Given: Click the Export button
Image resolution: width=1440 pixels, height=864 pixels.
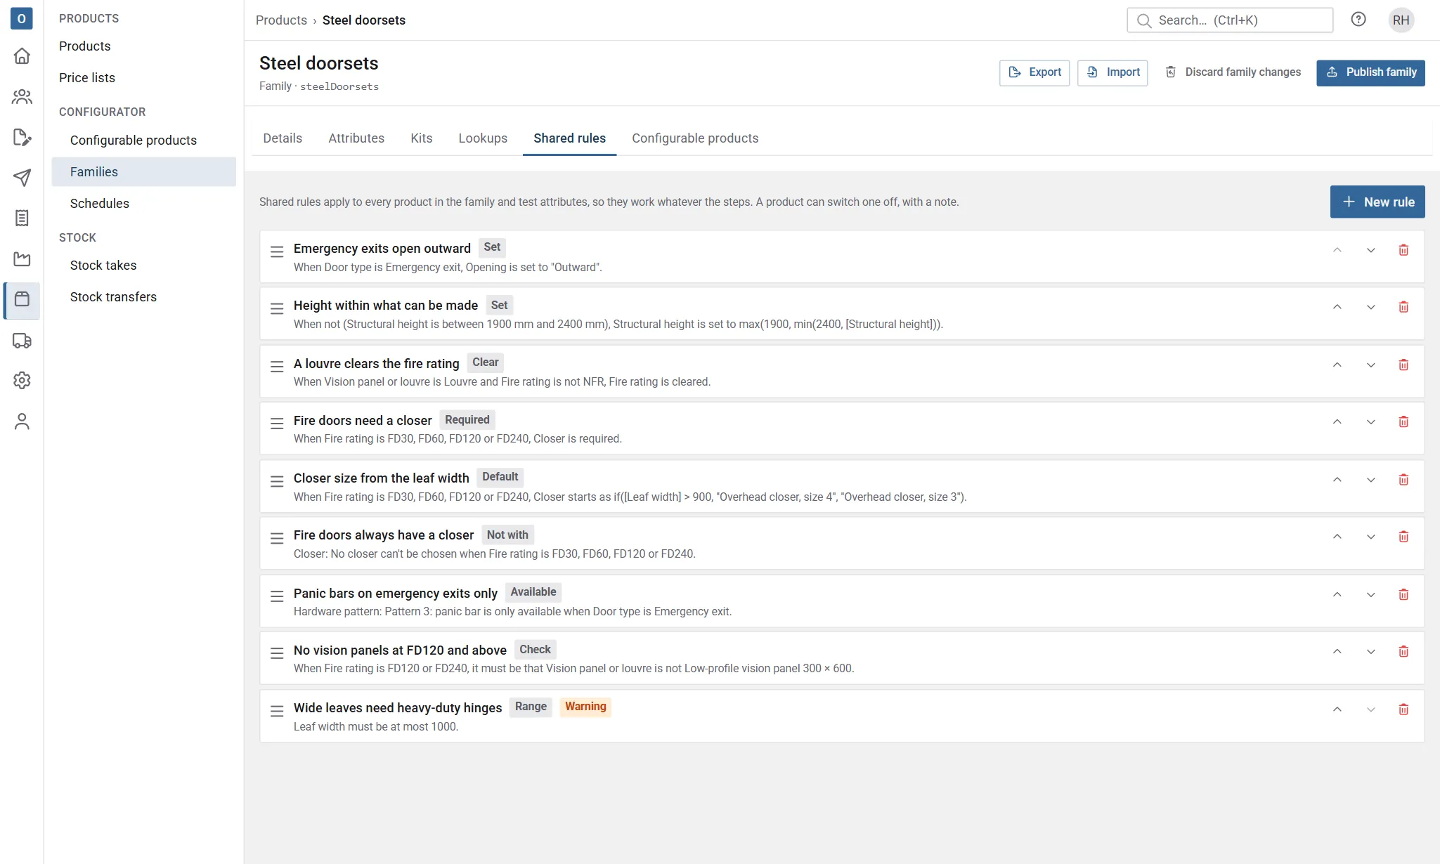Looking at the screenshot, I should (x=1034, y=72).
